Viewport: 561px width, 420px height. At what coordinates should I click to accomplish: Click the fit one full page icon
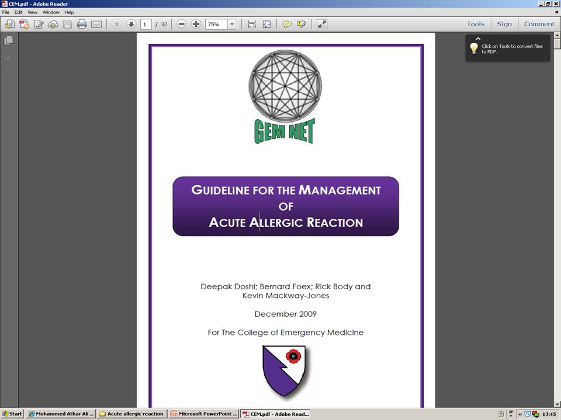click(266, 24)
